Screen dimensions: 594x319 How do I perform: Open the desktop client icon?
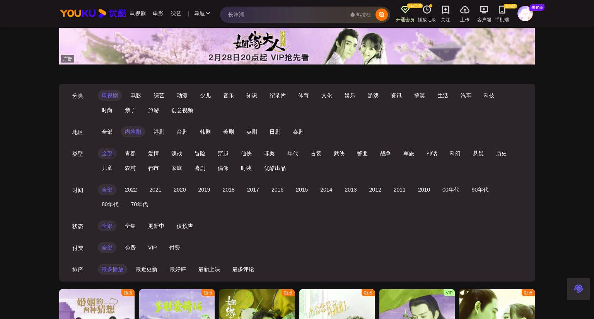click(x=484, y=10)
